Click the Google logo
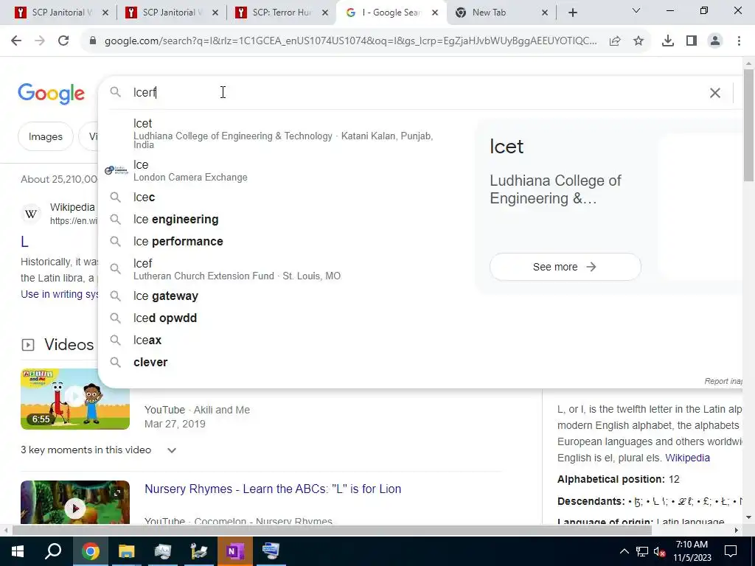The width and height of the screenshot is (755, 566). tap(51, 93)
